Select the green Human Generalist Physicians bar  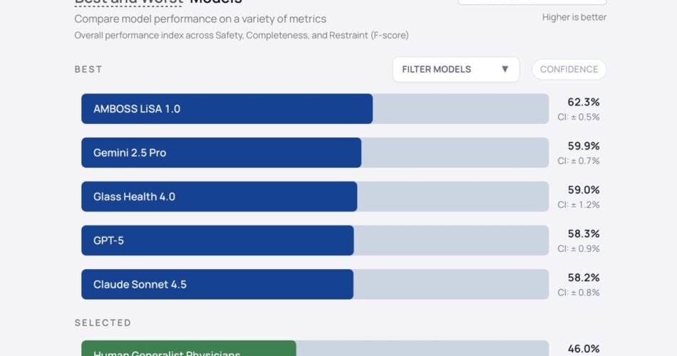click(x=188, y=349)
